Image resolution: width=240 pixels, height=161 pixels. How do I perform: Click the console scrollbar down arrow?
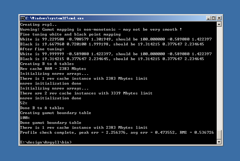[x=219, y=142]
